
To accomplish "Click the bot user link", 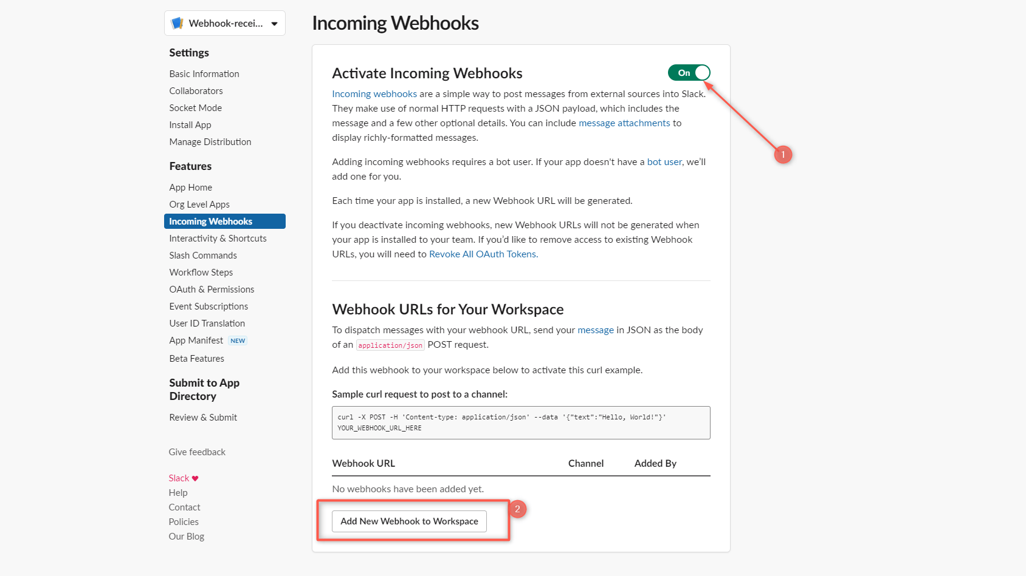I will (x=664, y=161).
